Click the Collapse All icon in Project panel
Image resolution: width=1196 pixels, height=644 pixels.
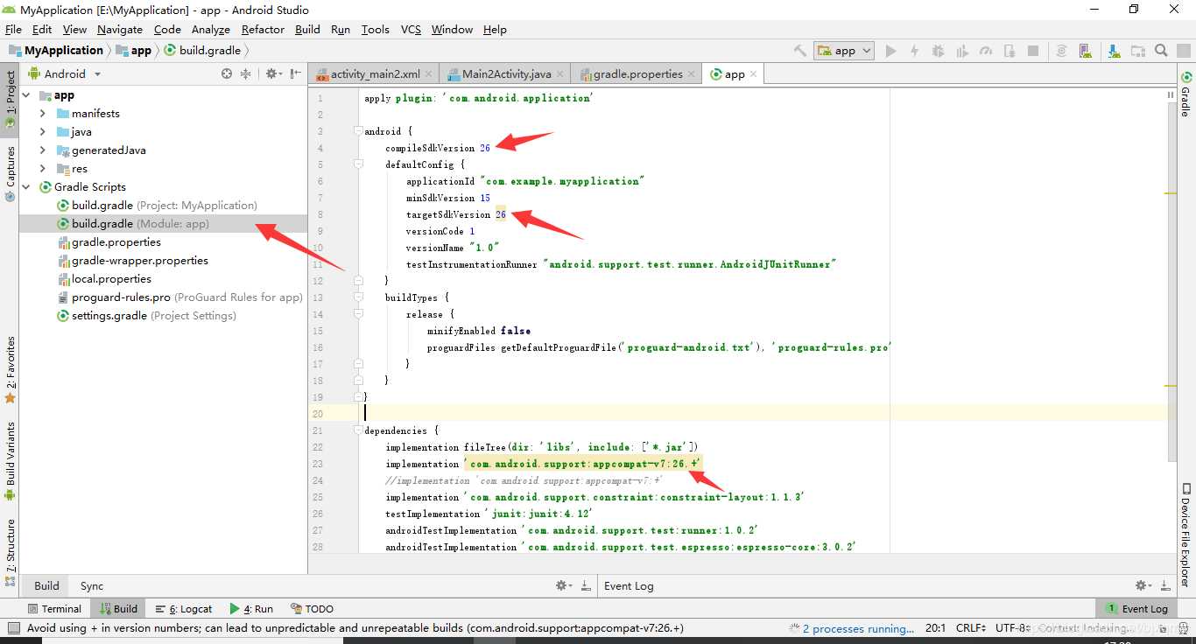[246, 74]
